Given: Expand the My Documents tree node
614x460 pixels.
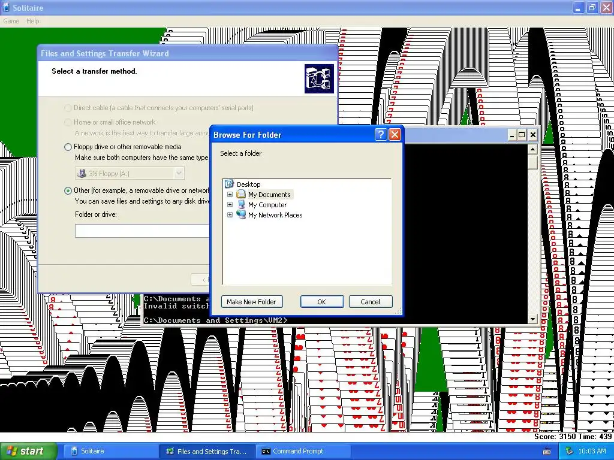Looking at the screenshot, I should tap(230, 195).
